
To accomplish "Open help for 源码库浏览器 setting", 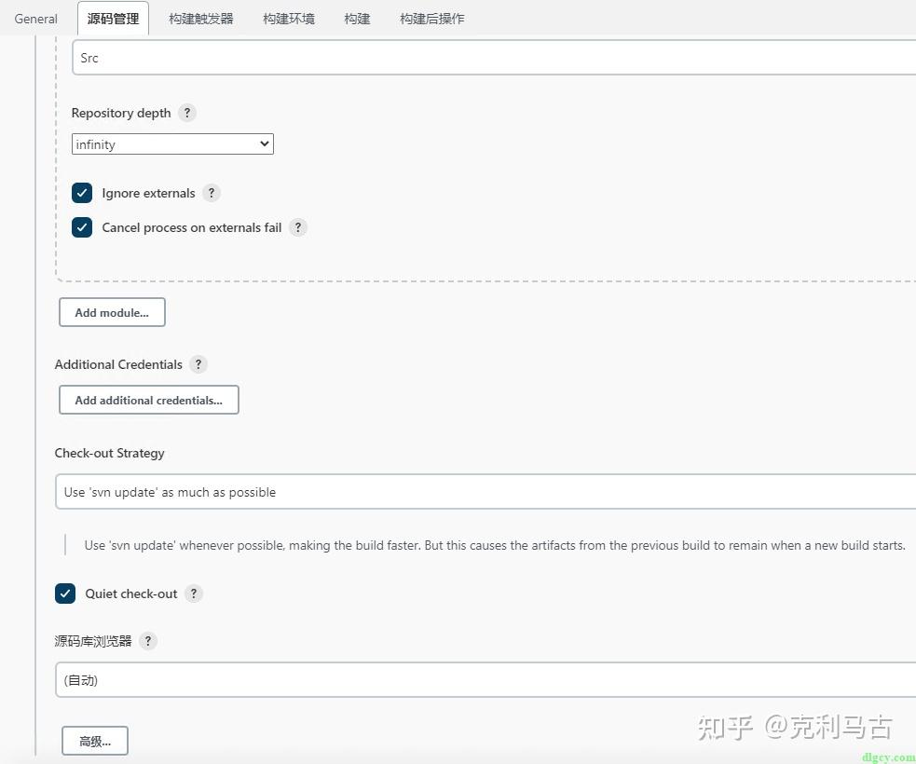I will [147, 640].
